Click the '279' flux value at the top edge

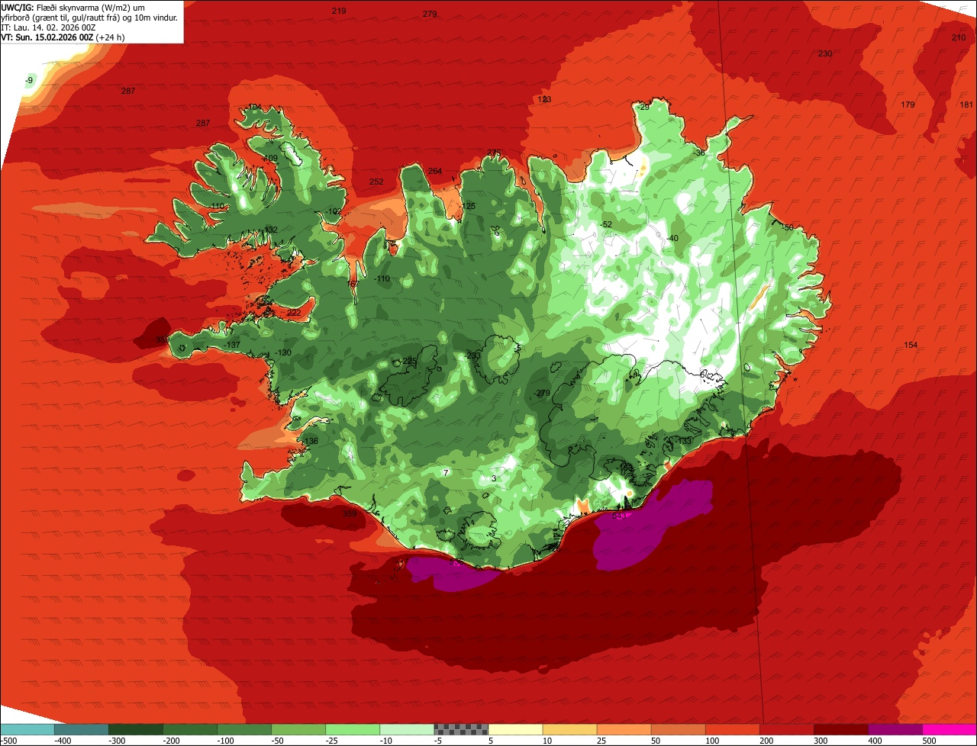click(430, 14)
